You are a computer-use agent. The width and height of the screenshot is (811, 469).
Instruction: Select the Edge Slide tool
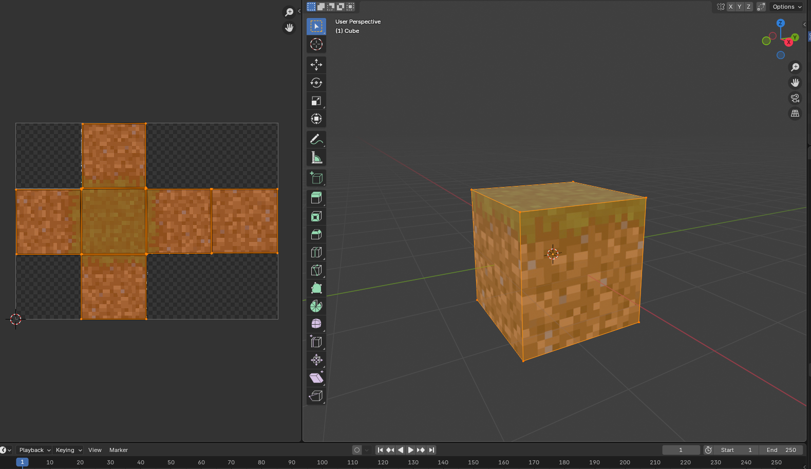[316, 342]
